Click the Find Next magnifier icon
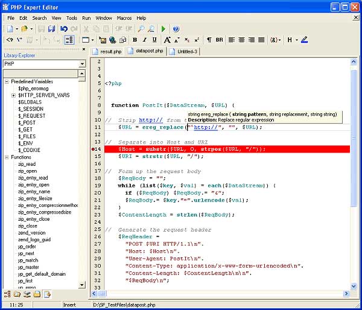This screenshot has width=362, height=310. [151, 29]
